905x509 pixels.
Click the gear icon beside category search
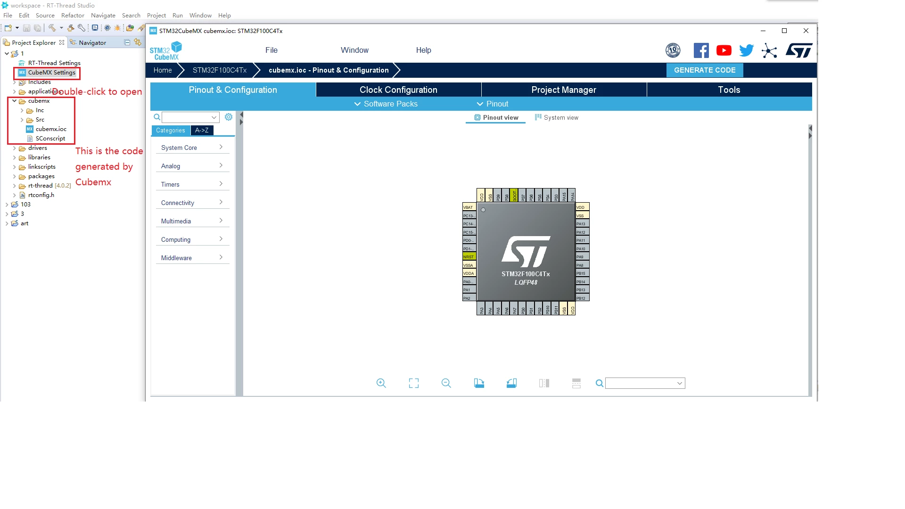click(x=229, y=117)
